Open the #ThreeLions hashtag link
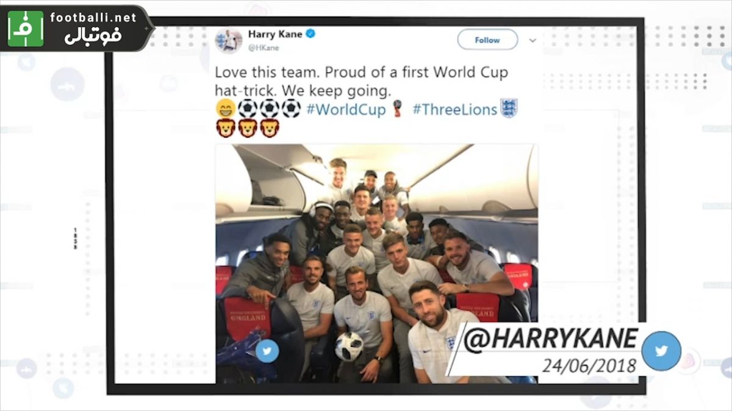The image size is (732, 411). point(455,110)
